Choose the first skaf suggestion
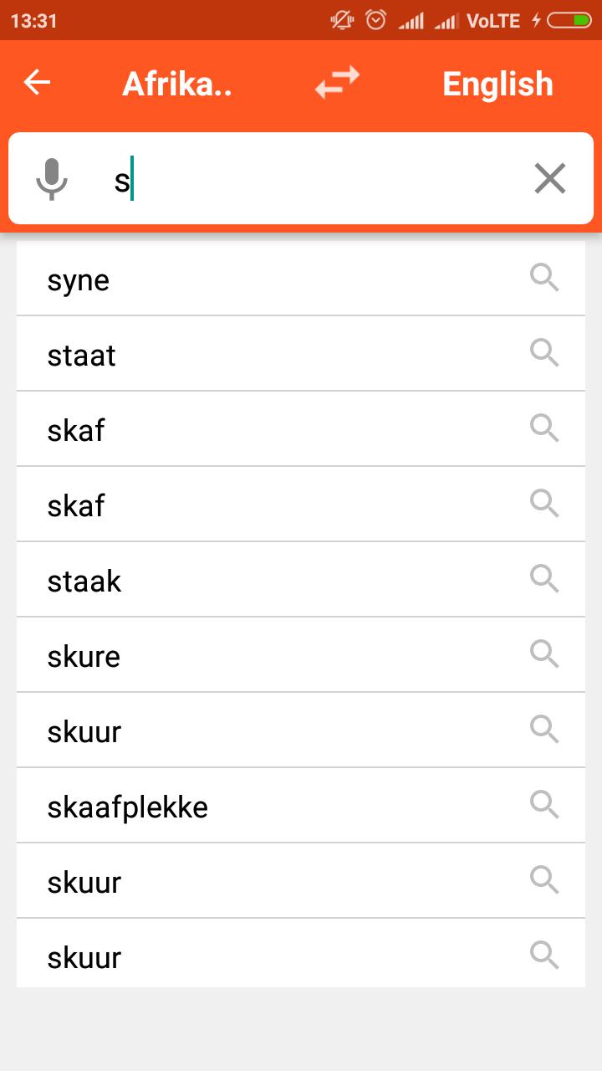 point(301,429)
